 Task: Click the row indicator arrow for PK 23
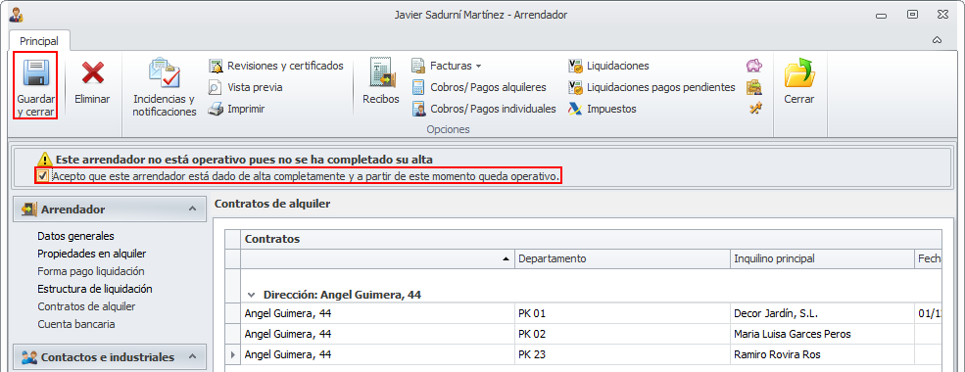click(232, 354)
